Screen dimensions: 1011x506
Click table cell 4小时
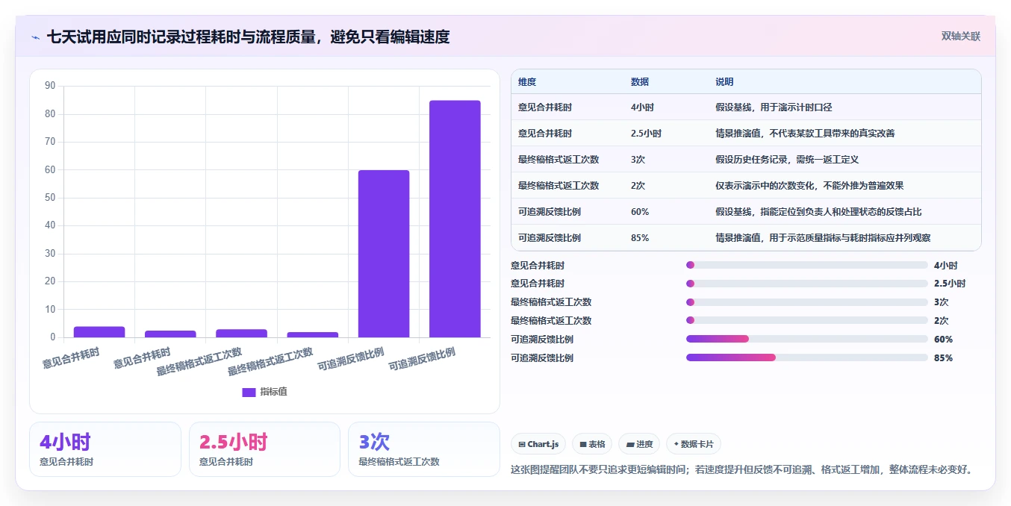643,107
